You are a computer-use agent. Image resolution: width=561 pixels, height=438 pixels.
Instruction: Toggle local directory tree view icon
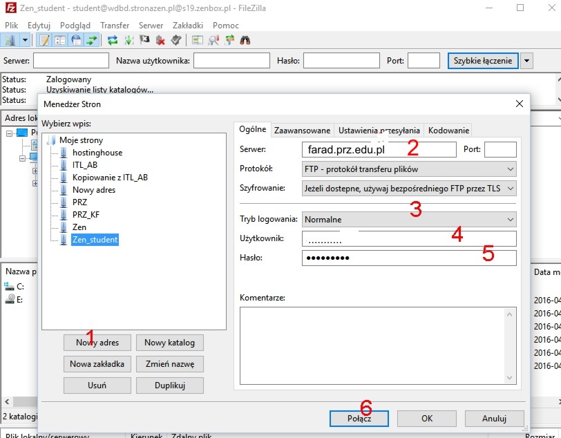tap(60, 40)
